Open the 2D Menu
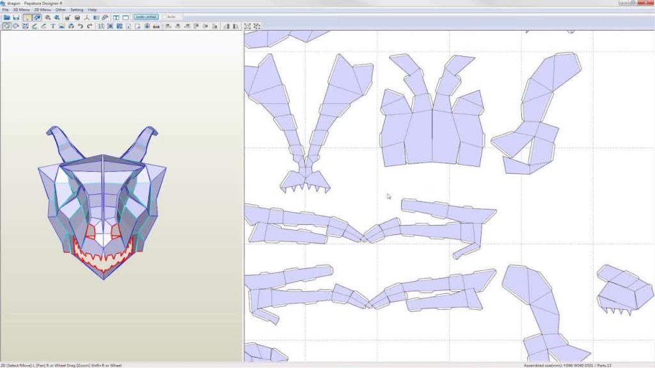The width and height of the screenshot is (655, 368). (x=41, y=10)
